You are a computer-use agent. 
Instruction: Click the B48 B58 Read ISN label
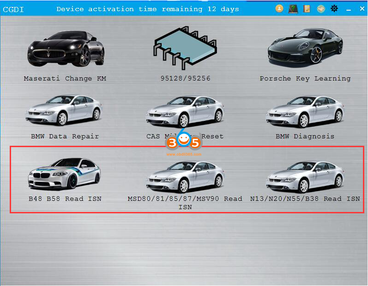coord(65,199)
